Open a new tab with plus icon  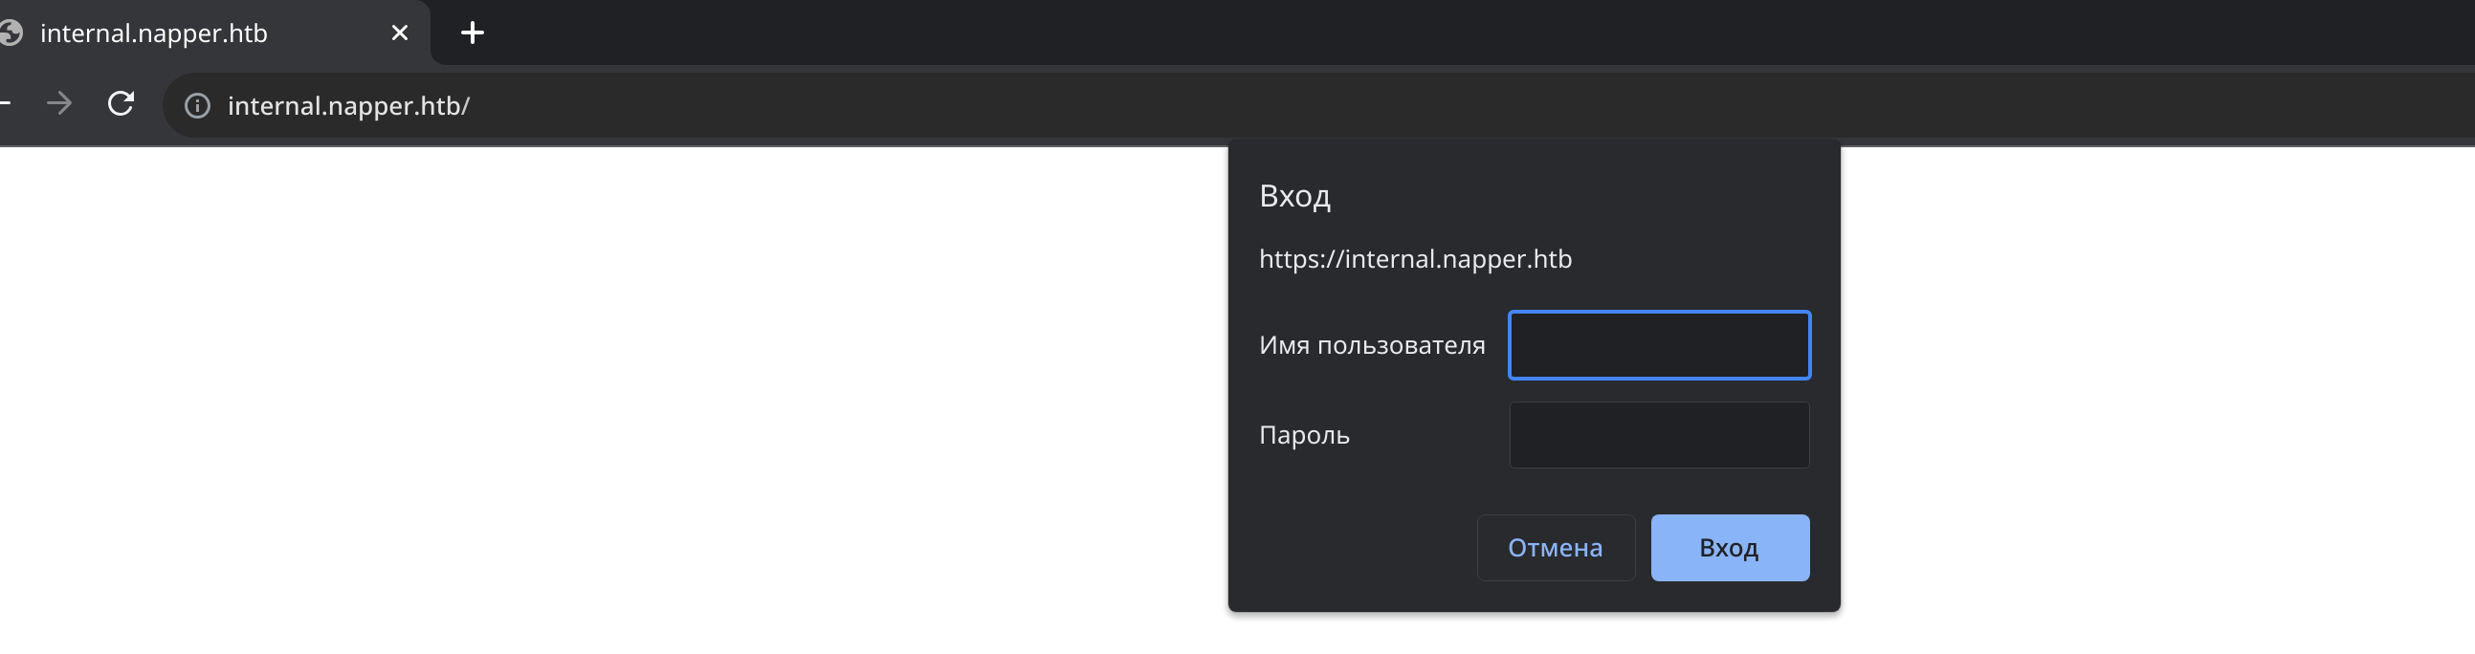tap(472, 33)
